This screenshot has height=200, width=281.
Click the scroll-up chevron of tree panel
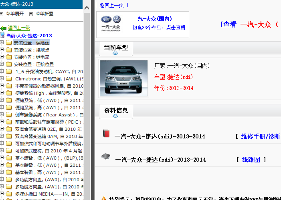(87, 8)
